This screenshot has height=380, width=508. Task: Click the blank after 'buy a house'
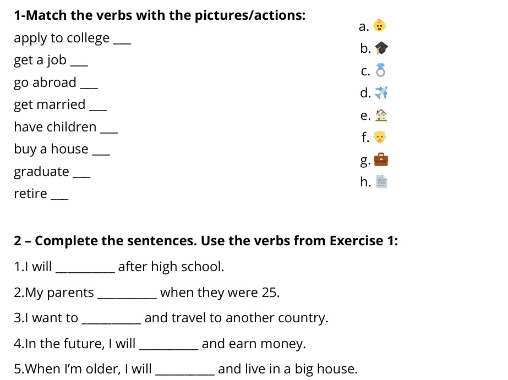pyautogui.click(x=101, y=152)
